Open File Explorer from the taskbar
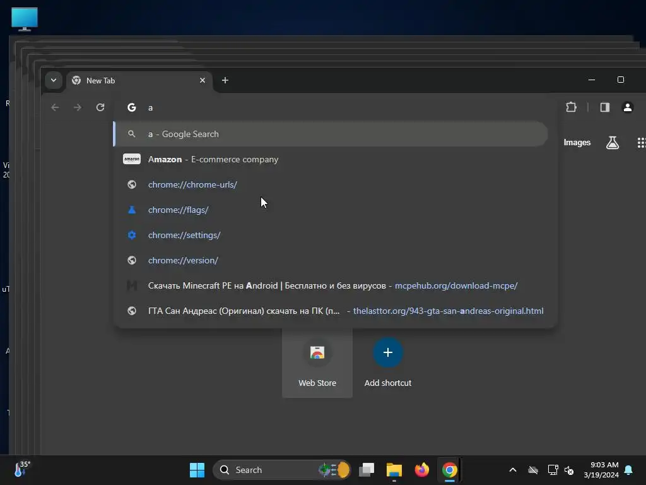 click(394, 470)
